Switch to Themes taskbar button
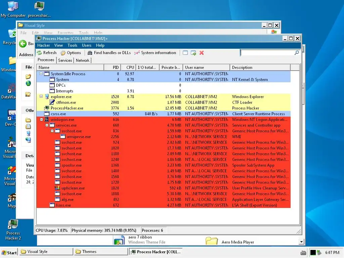 click(x=100, y=252)
